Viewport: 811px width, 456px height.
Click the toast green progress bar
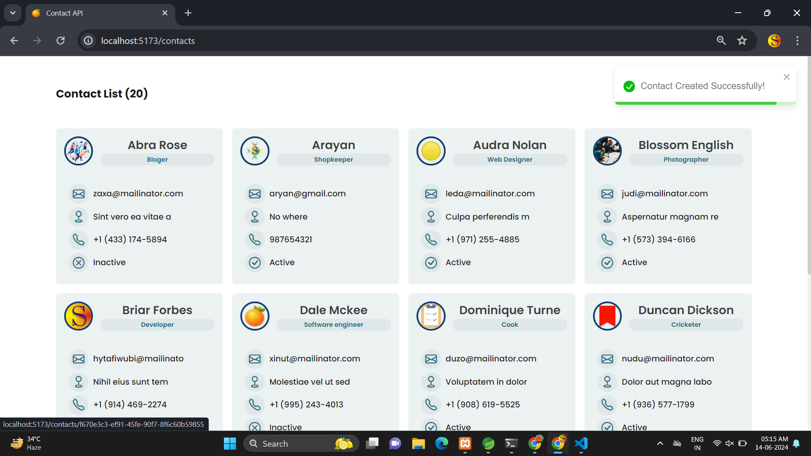695,103
